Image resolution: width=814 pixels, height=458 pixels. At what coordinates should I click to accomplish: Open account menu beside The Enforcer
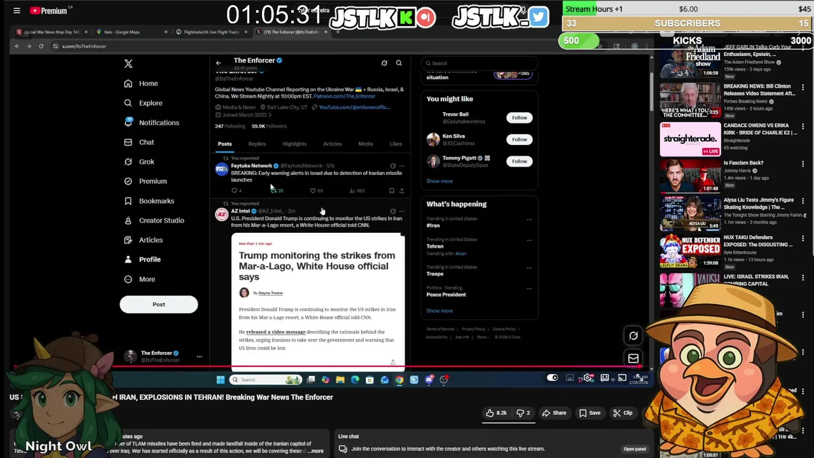tap(199, 357)
